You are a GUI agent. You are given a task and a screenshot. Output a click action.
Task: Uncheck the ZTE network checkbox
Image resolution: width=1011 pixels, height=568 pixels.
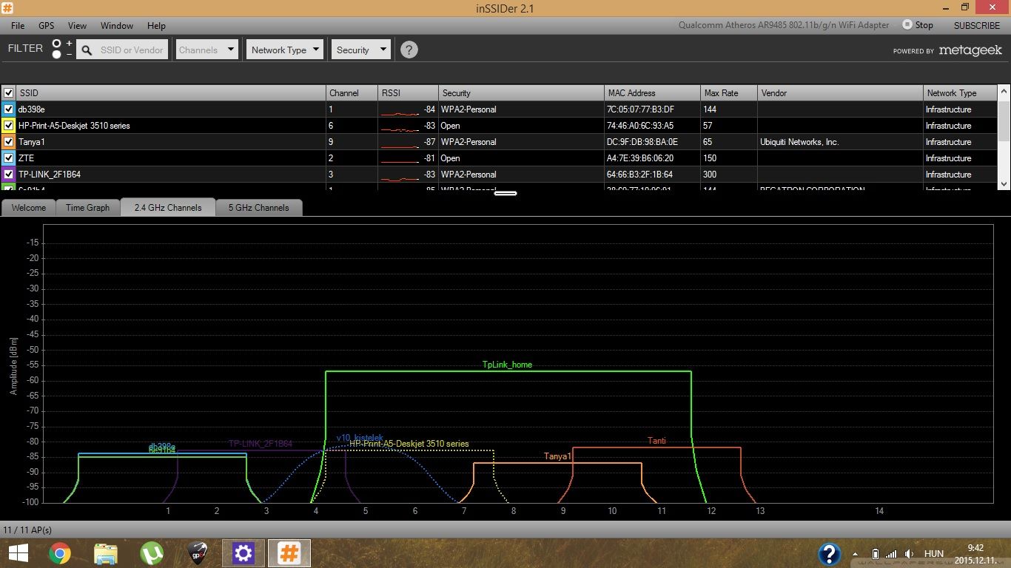[x=9, y=158]
